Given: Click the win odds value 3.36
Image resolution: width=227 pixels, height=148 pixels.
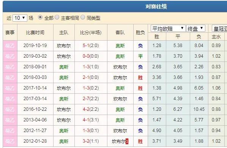Looking at the screenshot, I should click(x=157, y=77).
